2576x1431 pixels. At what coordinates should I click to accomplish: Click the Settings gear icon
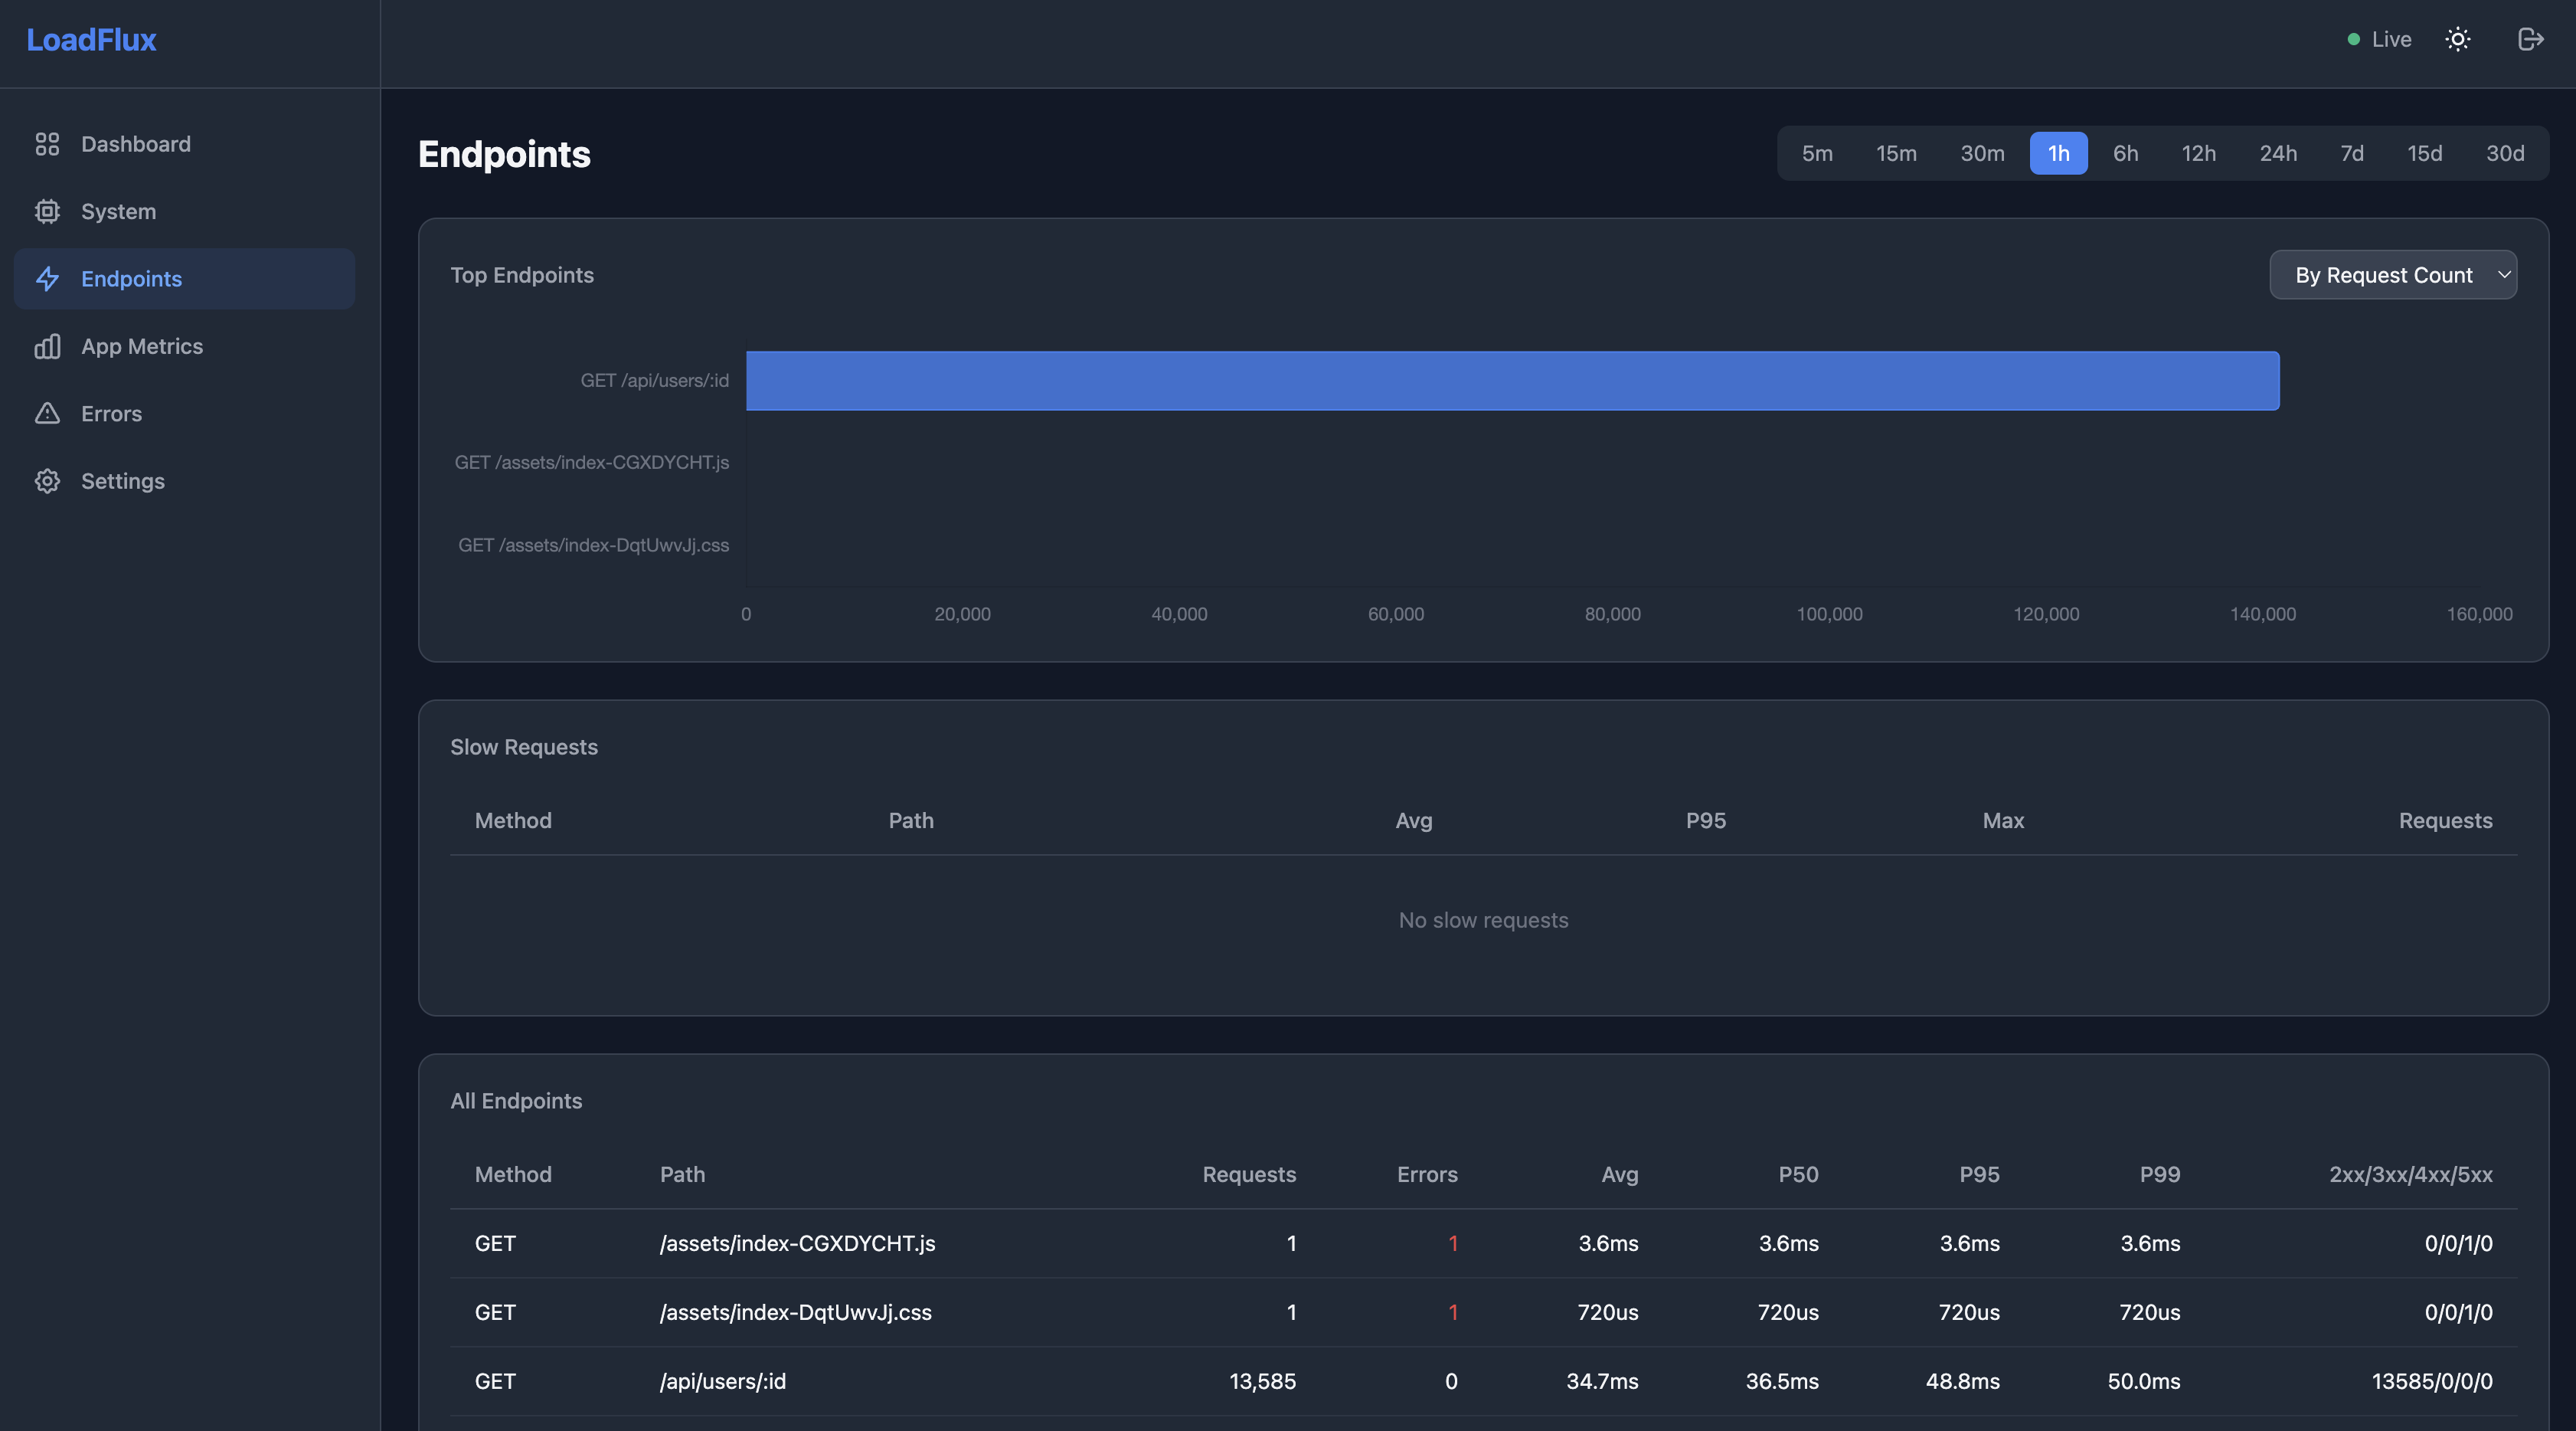coord(47,481)
